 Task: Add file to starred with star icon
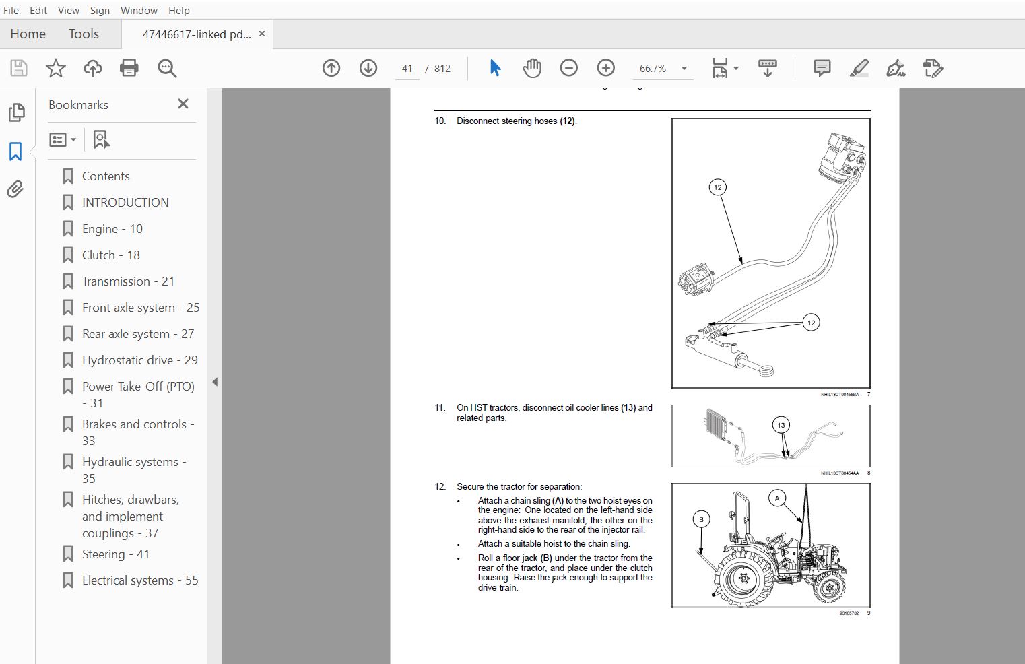click(x=56, y=68)
